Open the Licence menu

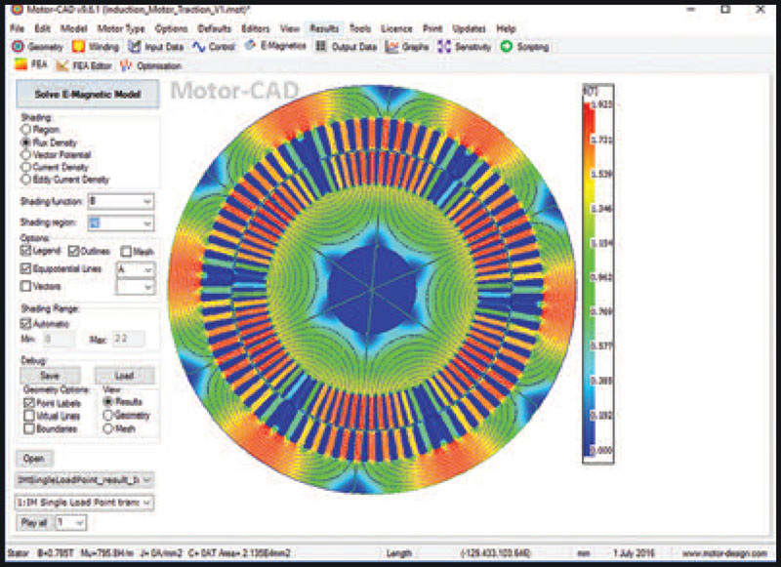click(396, 28)
